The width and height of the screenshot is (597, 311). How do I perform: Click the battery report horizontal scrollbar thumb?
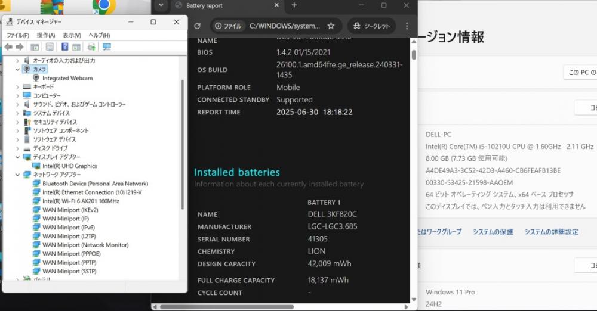(227, 306)
